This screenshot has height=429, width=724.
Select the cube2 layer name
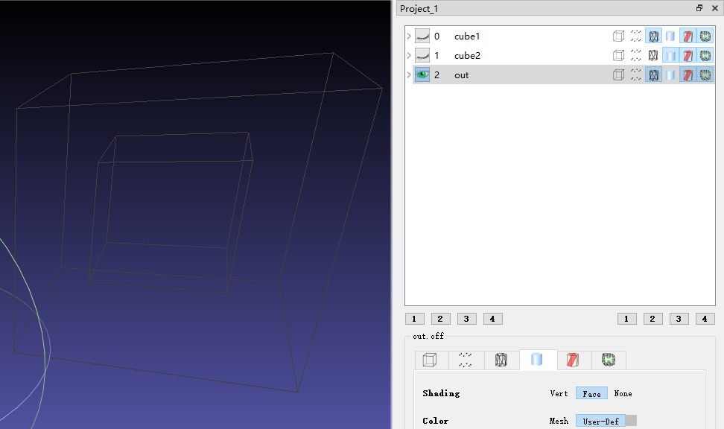pos(467,55)
